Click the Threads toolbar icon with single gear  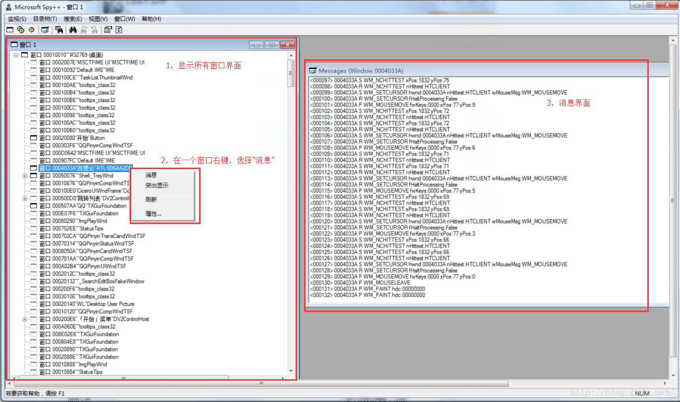31,30
